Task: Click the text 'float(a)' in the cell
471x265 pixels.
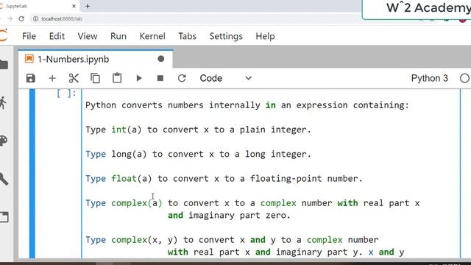Action: (x=131, y=178)
